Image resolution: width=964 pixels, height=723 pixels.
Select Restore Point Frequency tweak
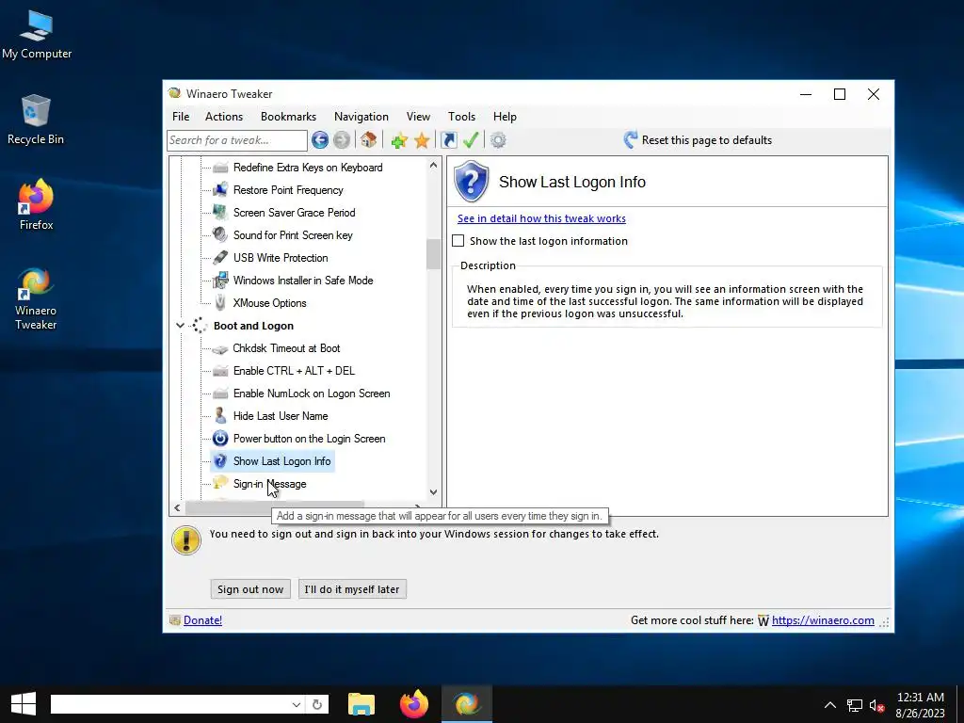pyautogui.click(x=288, y=190)
